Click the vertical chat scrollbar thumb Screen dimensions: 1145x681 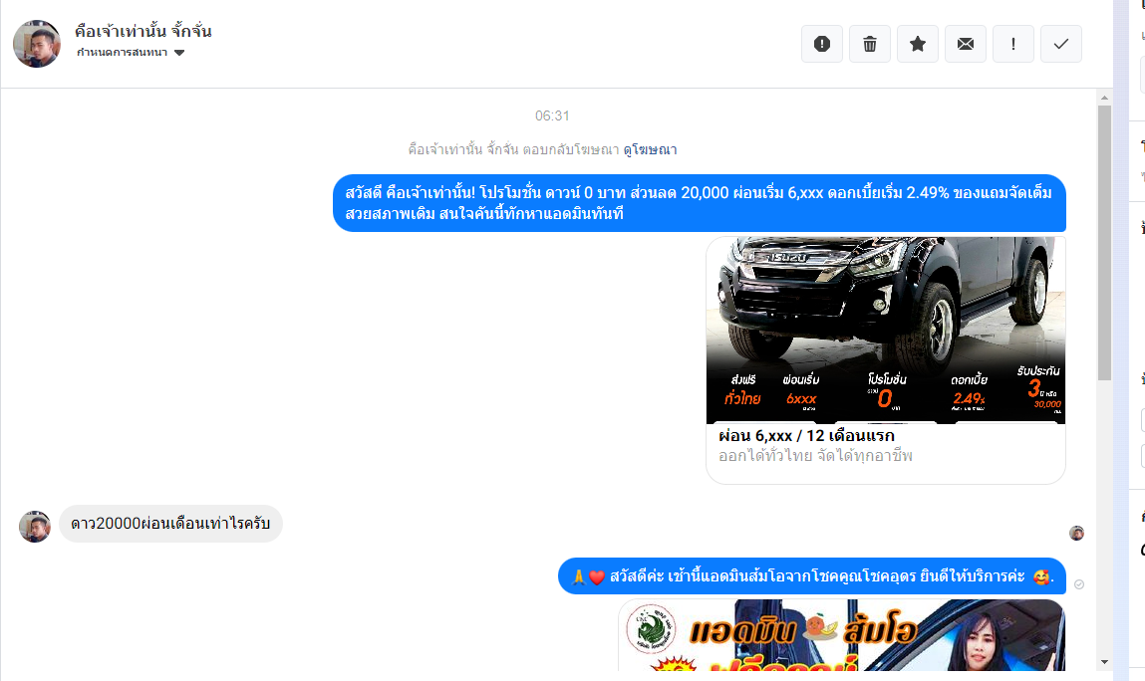tap(1104, 242)
